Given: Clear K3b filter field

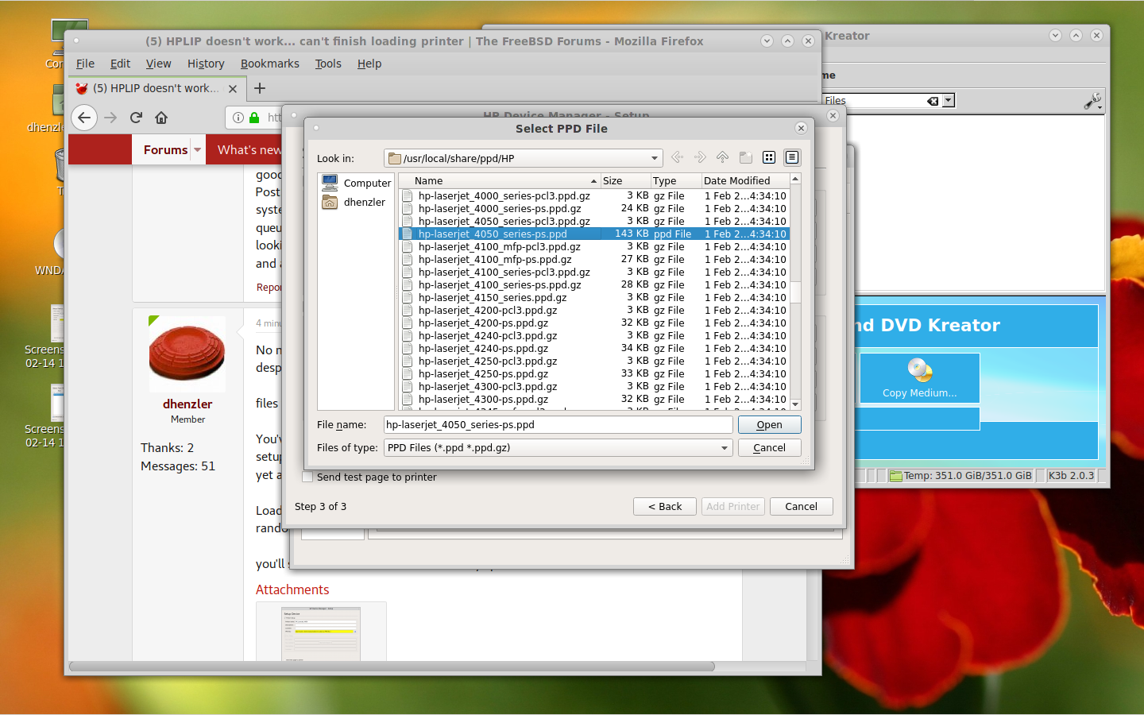Looking at the screenshot, I should [x=933, y=101].
